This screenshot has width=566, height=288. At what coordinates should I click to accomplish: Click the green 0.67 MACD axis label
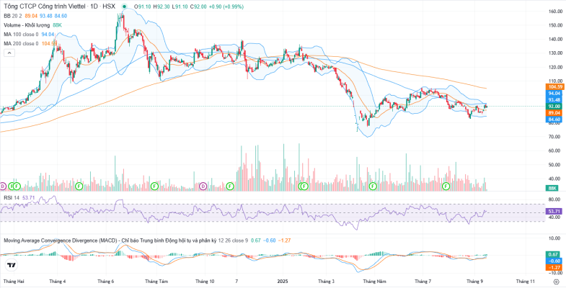pyautogui.click(x=554, y=254)
